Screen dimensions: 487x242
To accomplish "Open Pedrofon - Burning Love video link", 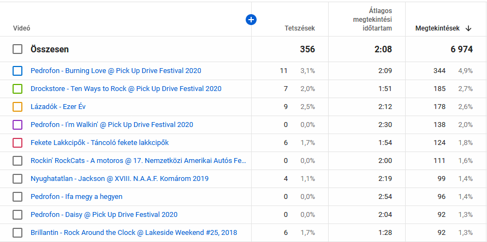I will click(x=116, y=71).
